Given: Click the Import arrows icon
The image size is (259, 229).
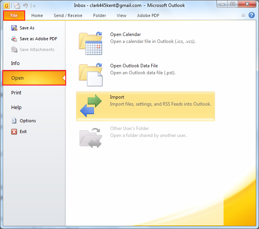Looking at the screenshot, I should click(x=91, y=106).
